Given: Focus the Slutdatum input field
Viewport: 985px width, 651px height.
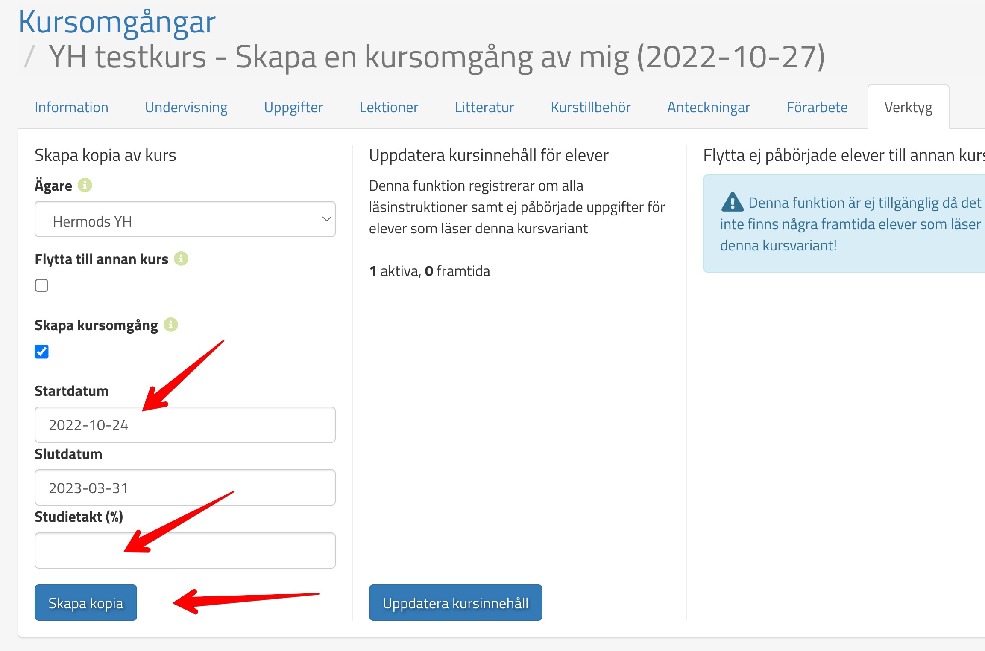Looking at the screenshot, I should coord(185,488).
